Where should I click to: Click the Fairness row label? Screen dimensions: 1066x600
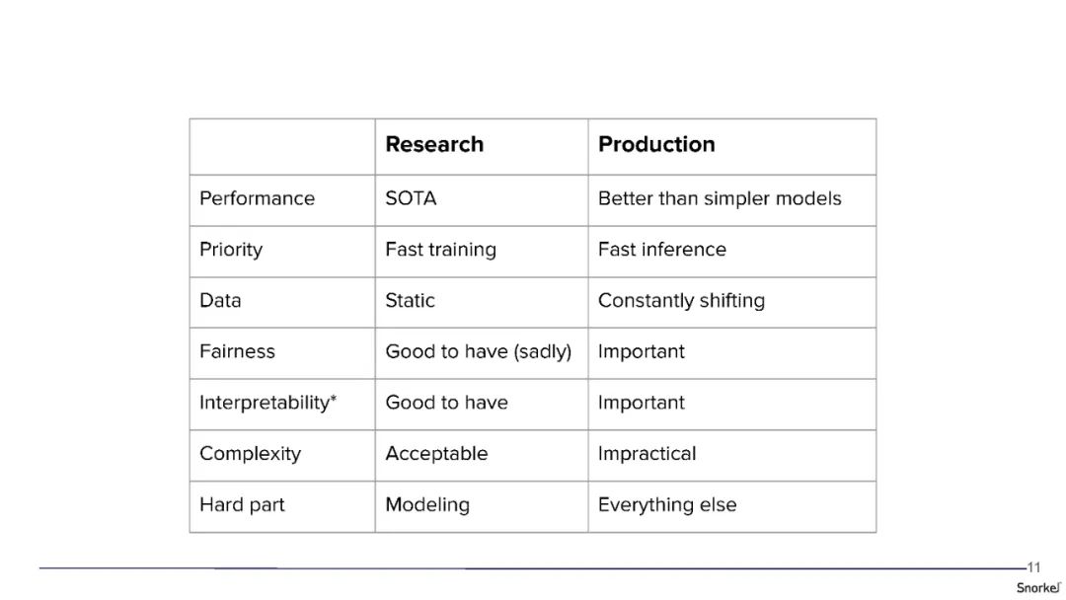[x=237, y=351]
